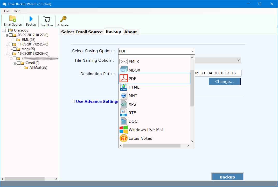Click dropdown horizontal scroll right arrow
This screenshot has width=278, height=187.
pos(188,145)
